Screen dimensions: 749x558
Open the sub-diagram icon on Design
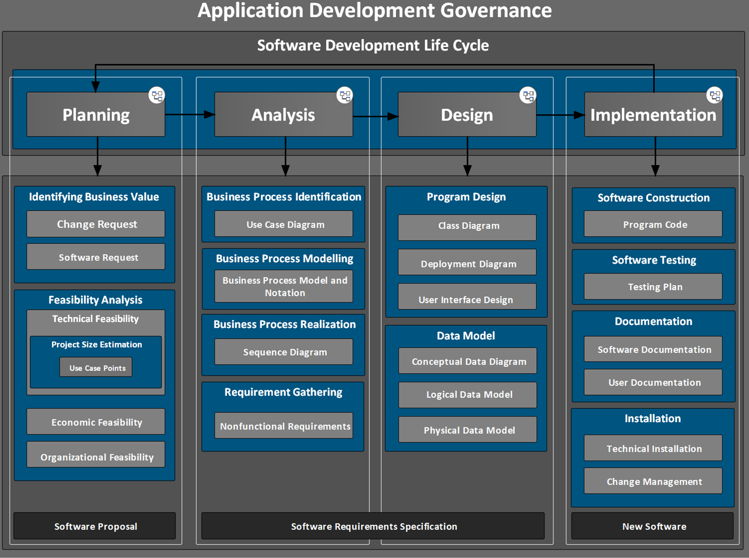pos(528,95)
